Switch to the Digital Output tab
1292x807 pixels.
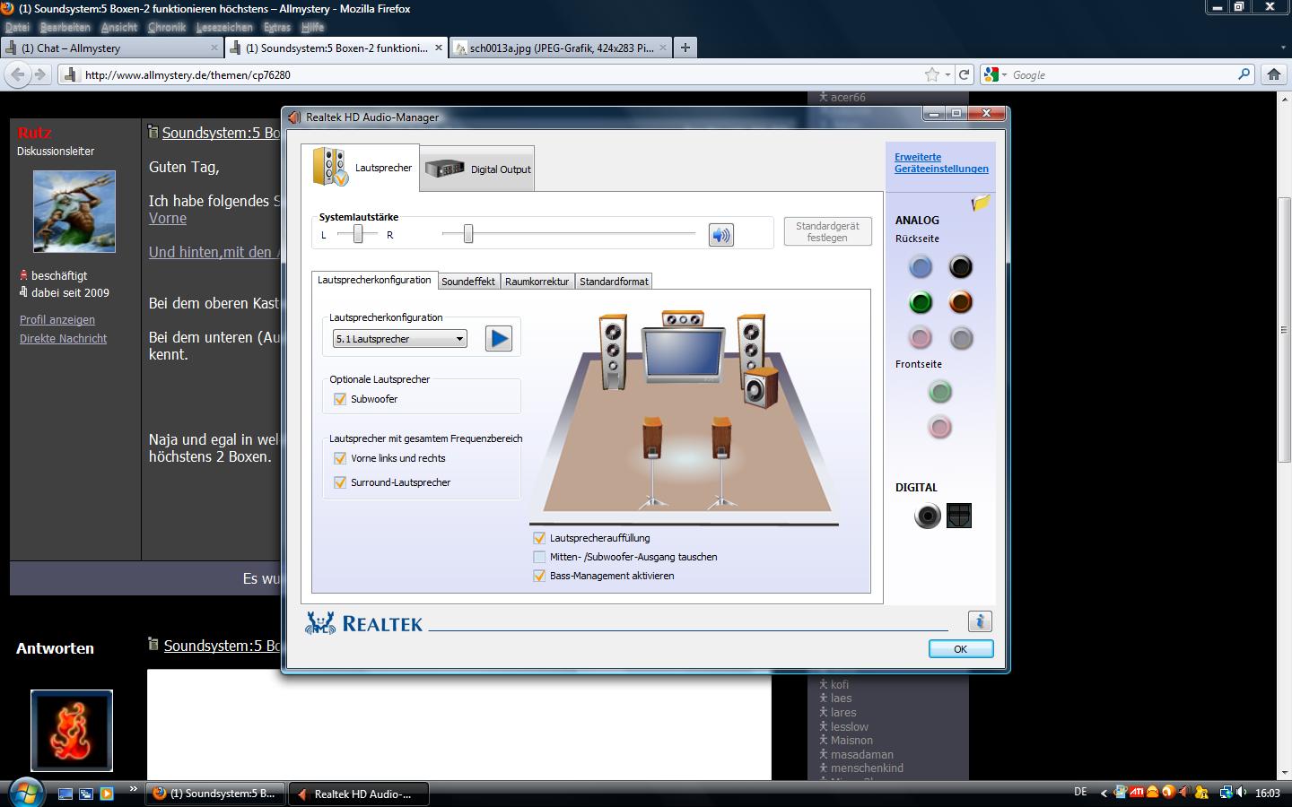coord(477,169)
